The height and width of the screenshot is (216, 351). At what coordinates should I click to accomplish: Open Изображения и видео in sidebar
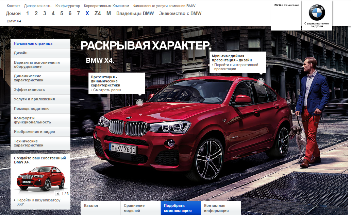(40, 132)
